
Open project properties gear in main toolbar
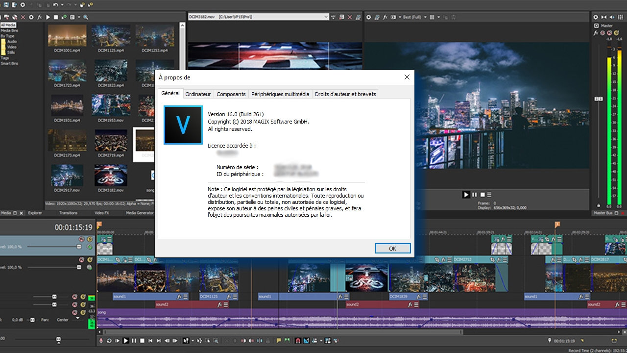pyautogui.click(x=23, y=5)
